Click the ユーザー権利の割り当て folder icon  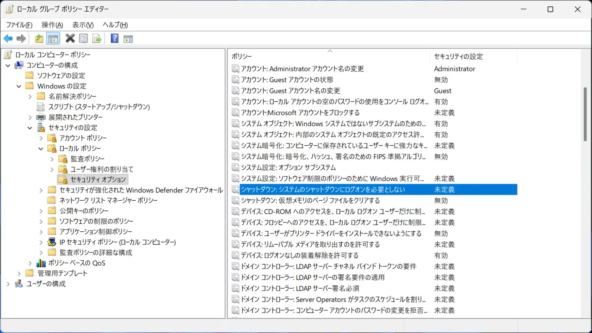[x=63, y=169]
